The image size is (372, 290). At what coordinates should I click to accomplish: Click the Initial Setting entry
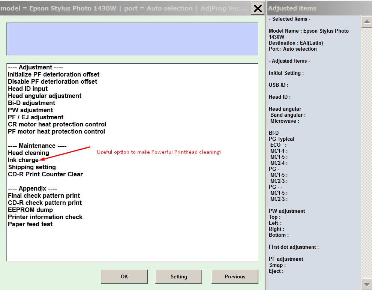click(286, 73)
